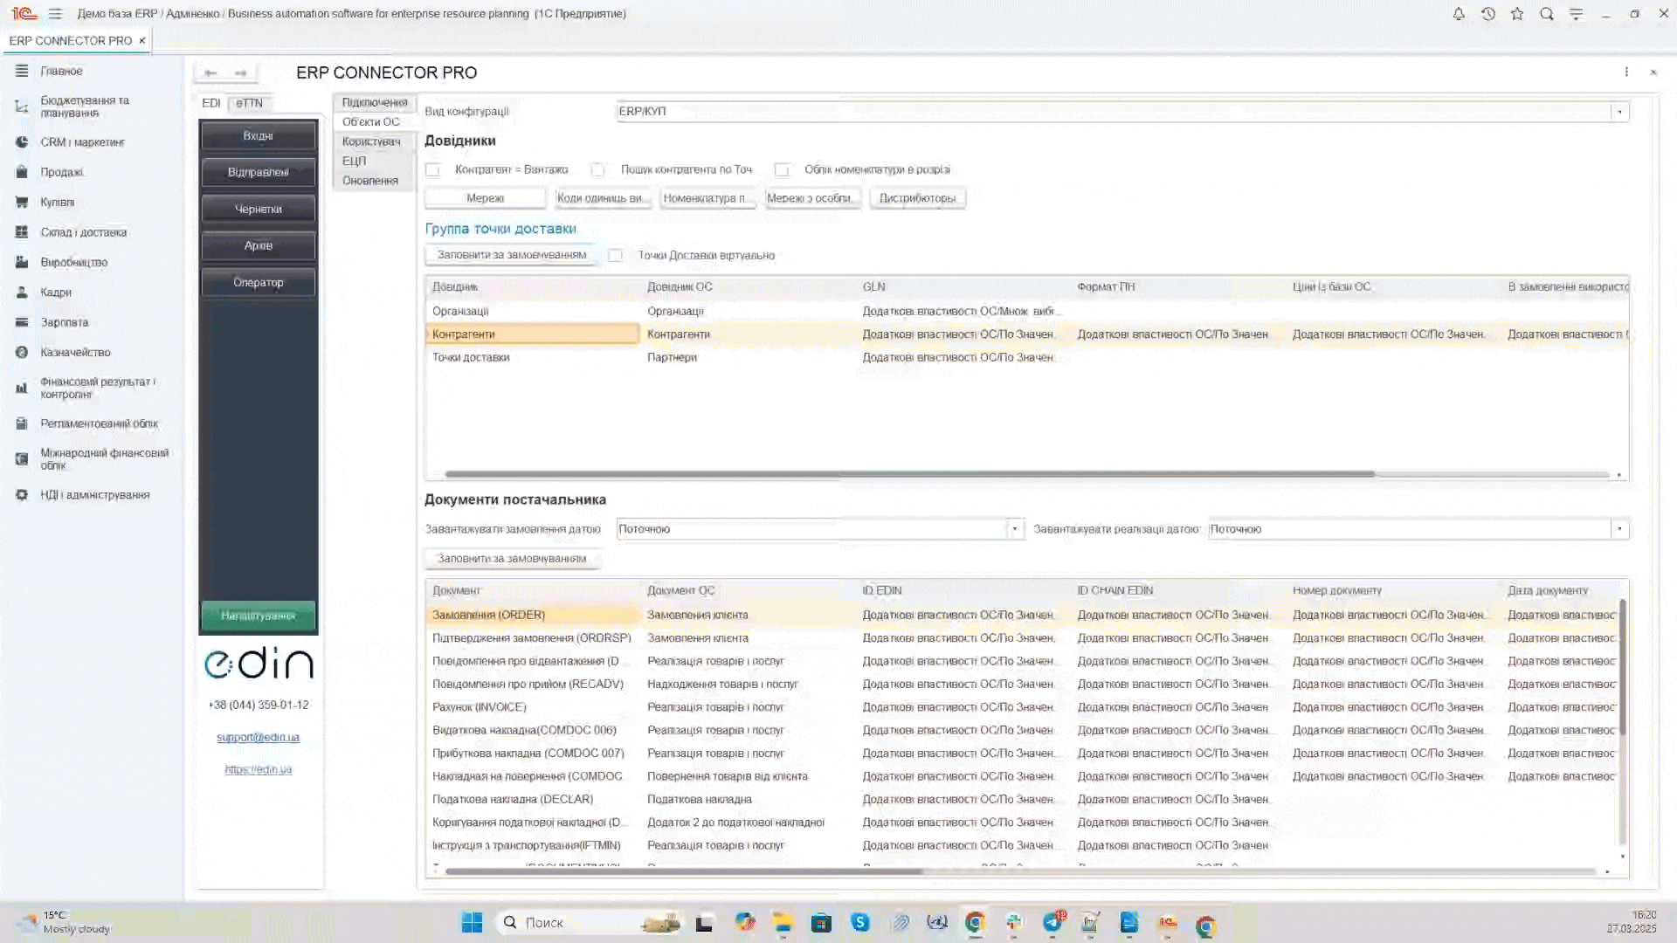Open the history clock icon

[1488, 14]
